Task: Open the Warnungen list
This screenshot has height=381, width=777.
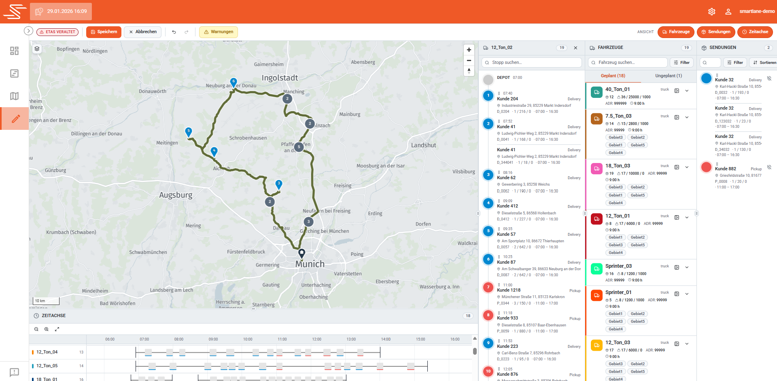Action: (219, 32)
